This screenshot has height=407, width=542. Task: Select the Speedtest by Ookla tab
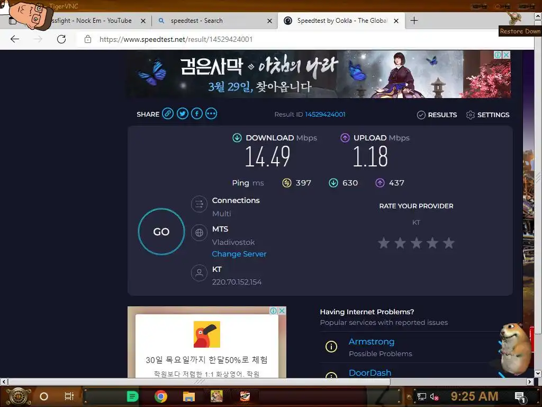tap(340, 21)
